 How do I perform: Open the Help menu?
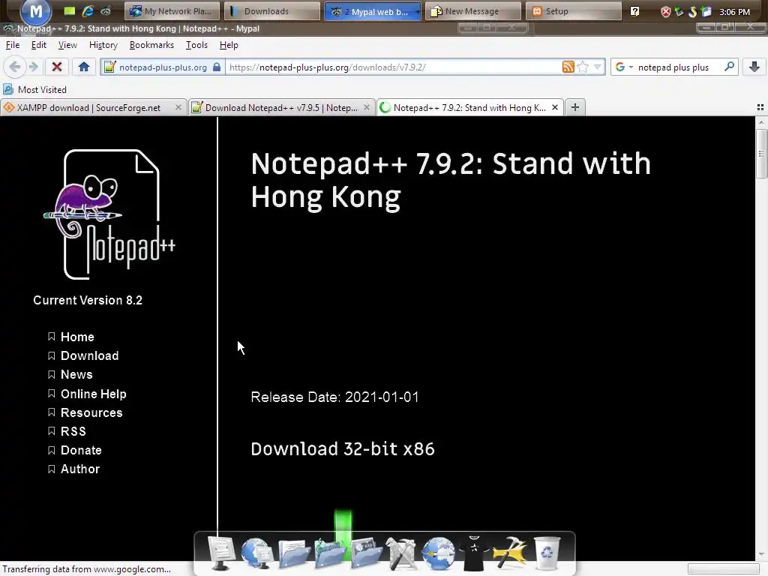pos(229,45)
